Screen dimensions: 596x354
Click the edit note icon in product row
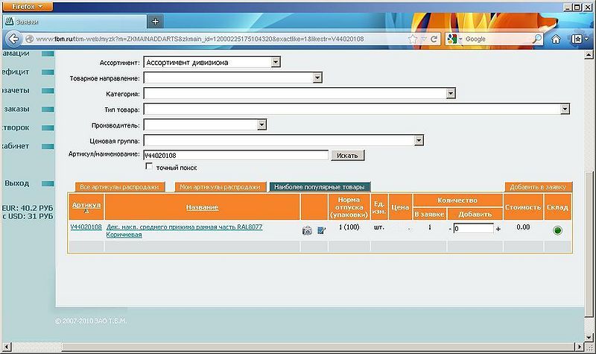click(x=321, y=230)
